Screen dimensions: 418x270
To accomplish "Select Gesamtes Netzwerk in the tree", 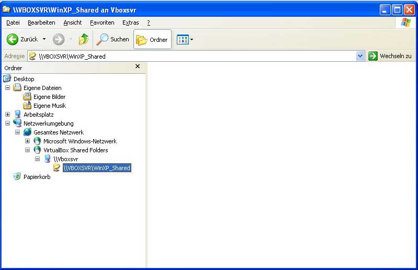I will (59, 132).
